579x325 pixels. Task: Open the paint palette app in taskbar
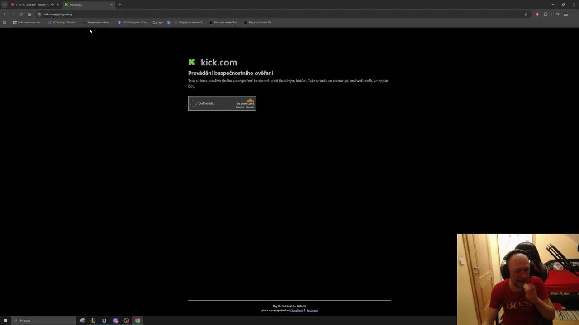pos(82,320)
